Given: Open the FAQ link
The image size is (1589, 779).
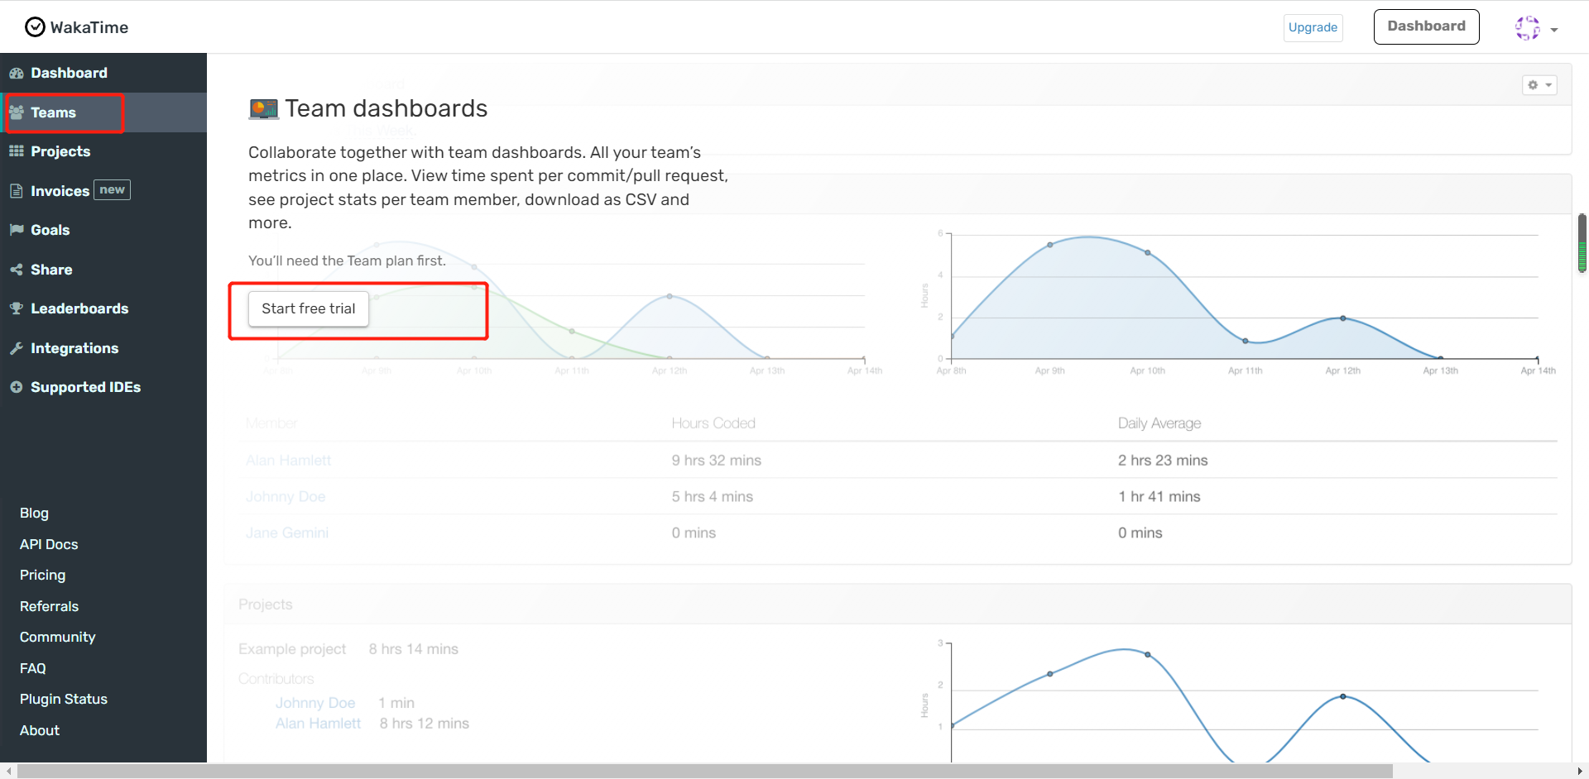Looking at the screenshot, I should pyautogui.click(x=33, y=668).
